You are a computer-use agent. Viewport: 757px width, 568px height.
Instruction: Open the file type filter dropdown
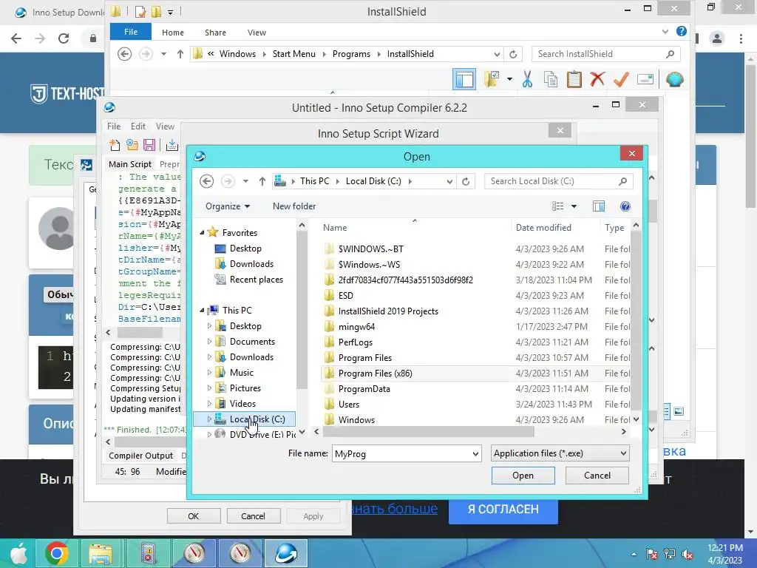pos(623,453)
